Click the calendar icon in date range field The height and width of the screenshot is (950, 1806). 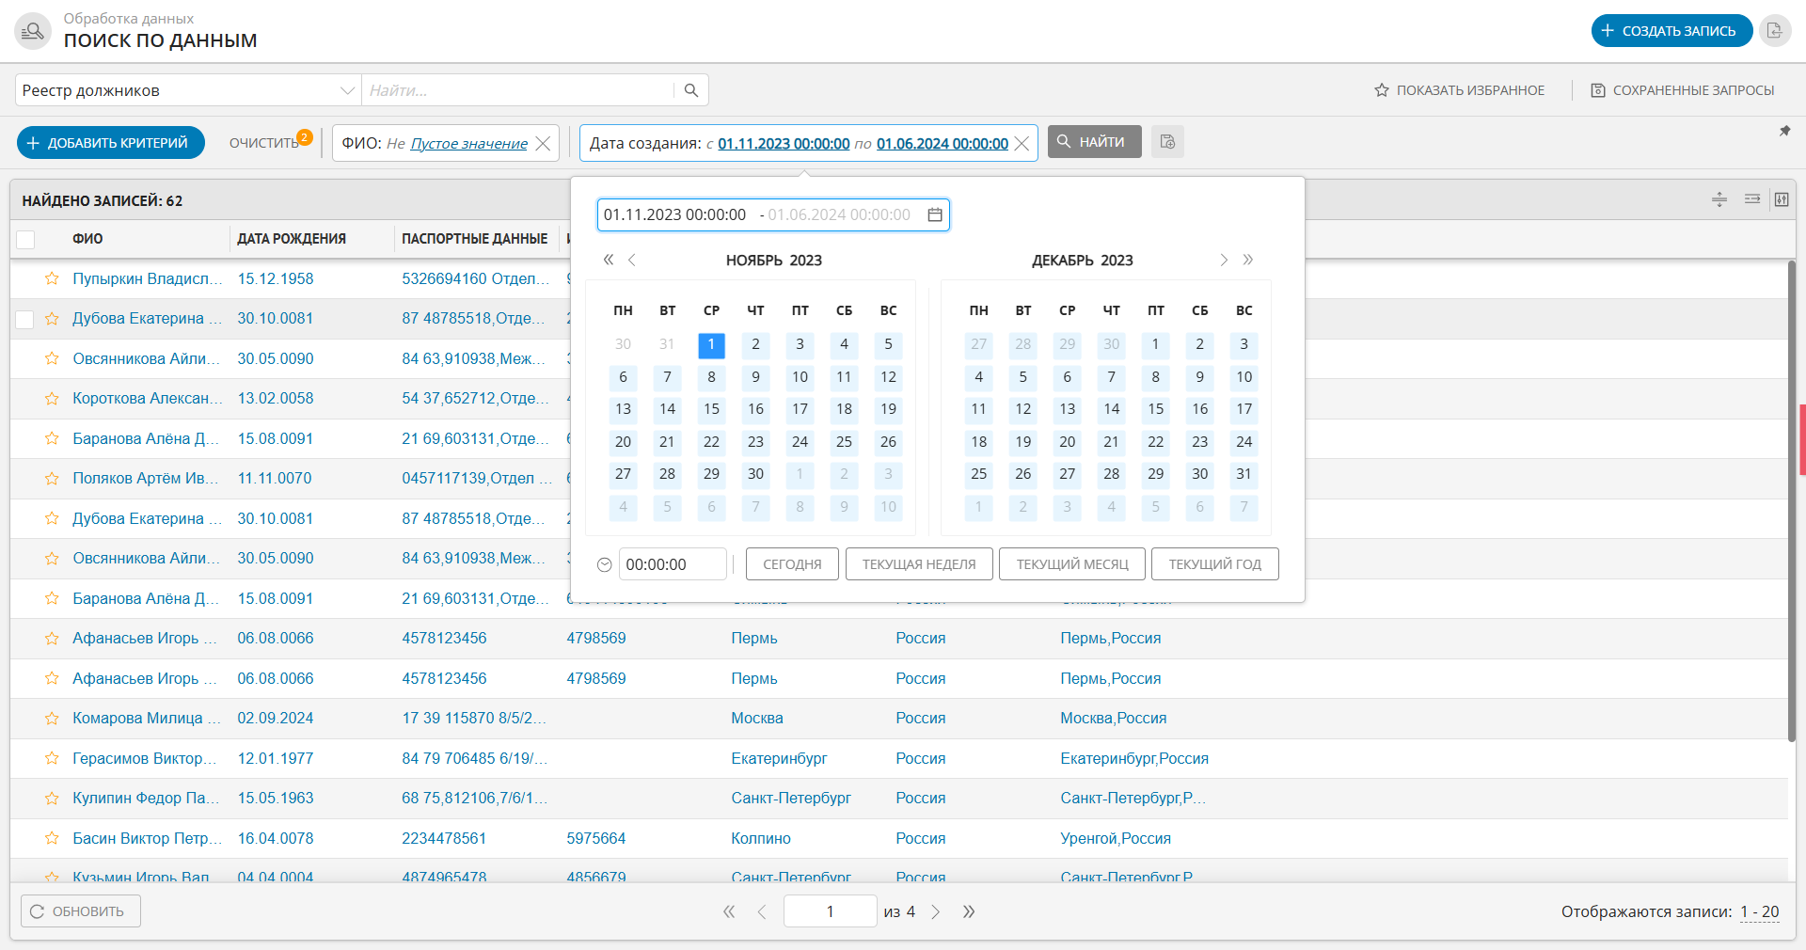[935, 215]
